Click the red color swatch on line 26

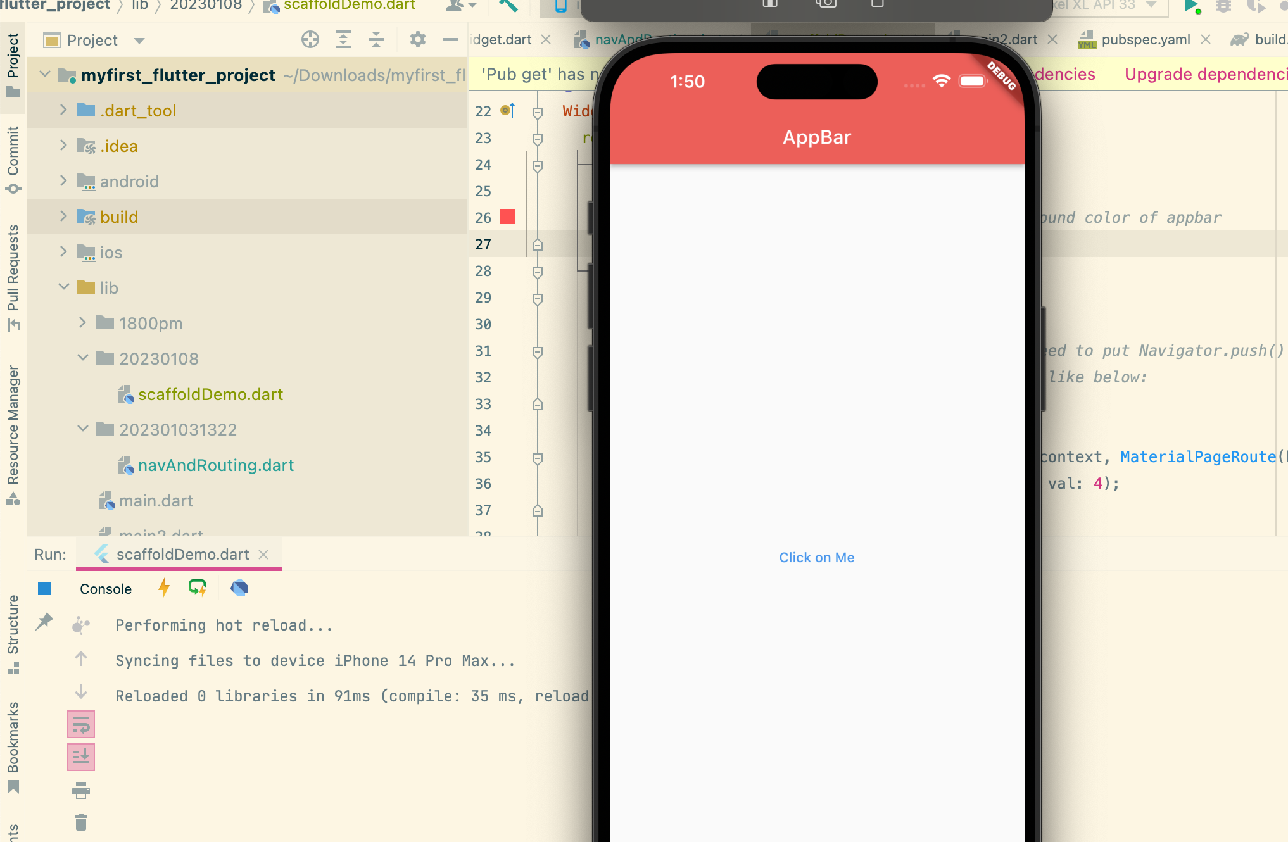click(x=508, y=217)
